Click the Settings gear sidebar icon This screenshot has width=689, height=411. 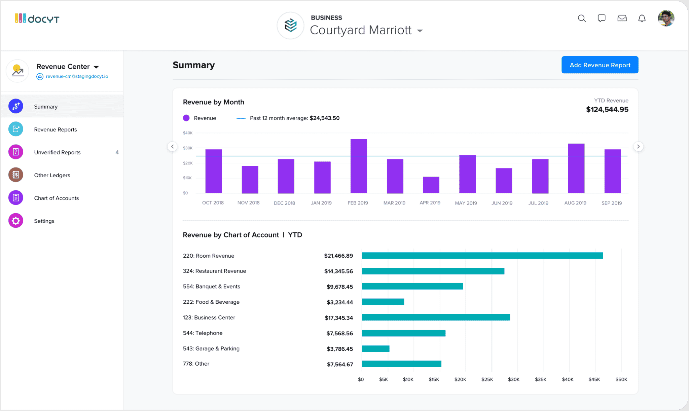click(16, 221)
